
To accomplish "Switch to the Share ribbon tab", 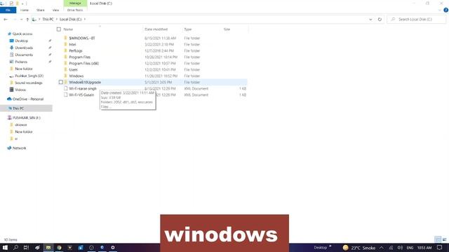I will pos(41,10).
